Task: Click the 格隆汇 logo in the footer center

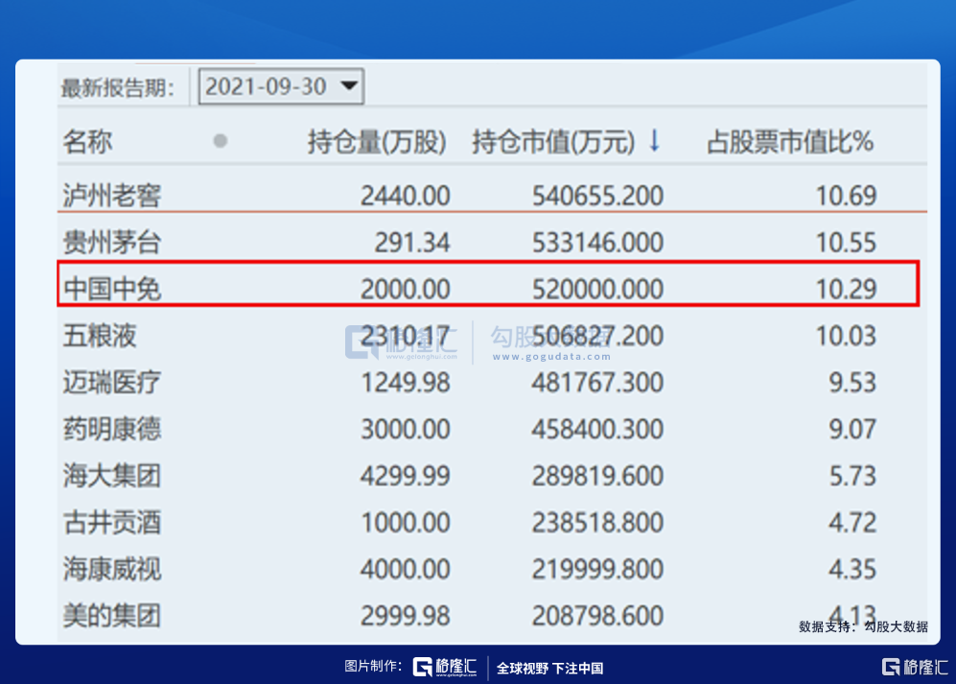Action: pyautogui.click(x=445, y=667)
